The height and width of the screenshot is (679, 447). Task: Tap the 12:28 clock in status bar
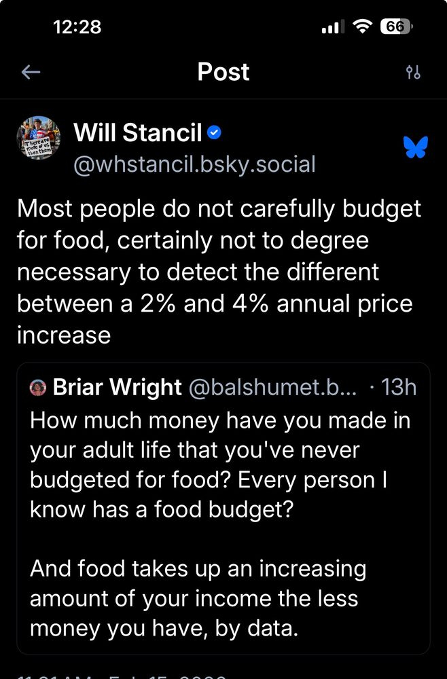coord(77,27)
